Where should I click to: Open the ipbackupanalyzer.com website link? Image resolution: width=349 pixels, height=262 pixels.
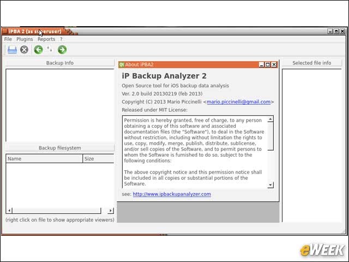(x=172, y=194)
